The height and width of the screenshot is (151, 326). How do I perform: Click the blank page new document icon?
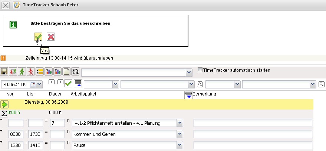(x=66, y=71)
